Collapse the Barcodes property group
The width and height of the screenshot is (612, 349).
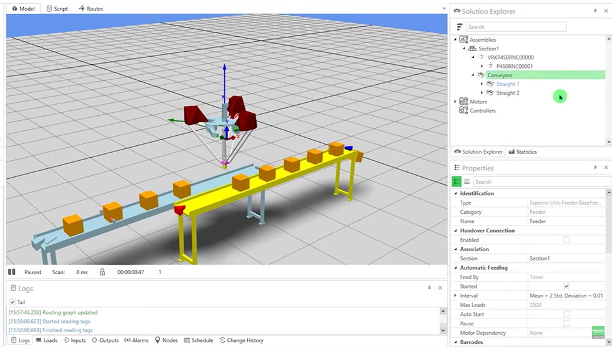[x=455, y=342]
